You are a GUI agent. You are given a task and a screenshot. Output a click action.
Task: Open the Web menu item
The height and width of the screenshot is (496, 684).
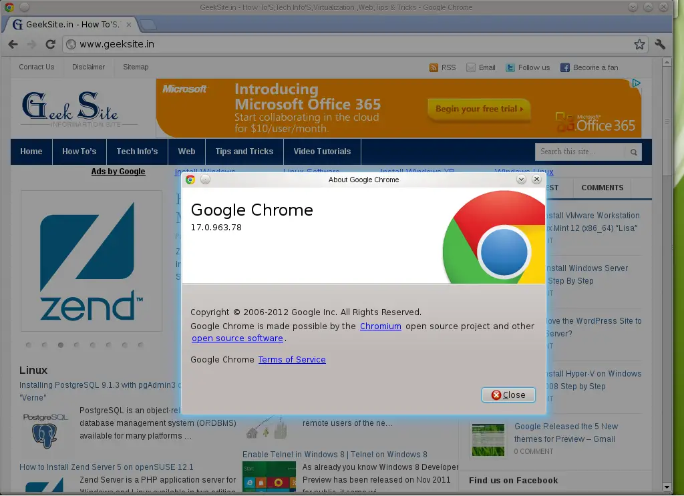(x=186, y=152)
